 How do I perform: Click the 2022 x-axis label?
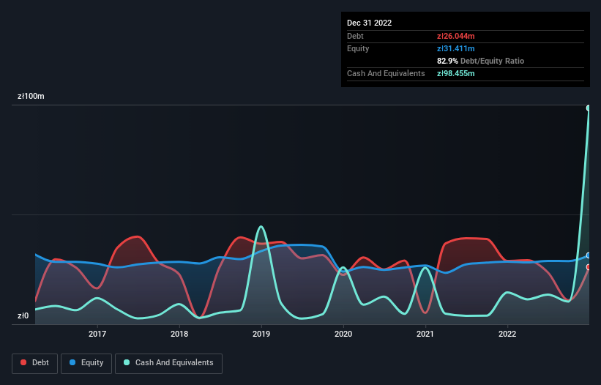click(x=507, y=334)
